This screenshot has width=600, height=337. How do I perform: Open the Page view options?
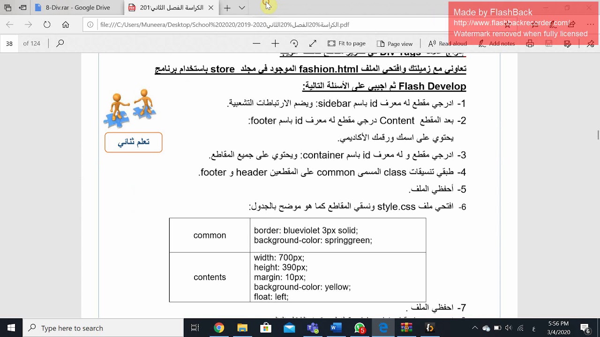[394, 44]
